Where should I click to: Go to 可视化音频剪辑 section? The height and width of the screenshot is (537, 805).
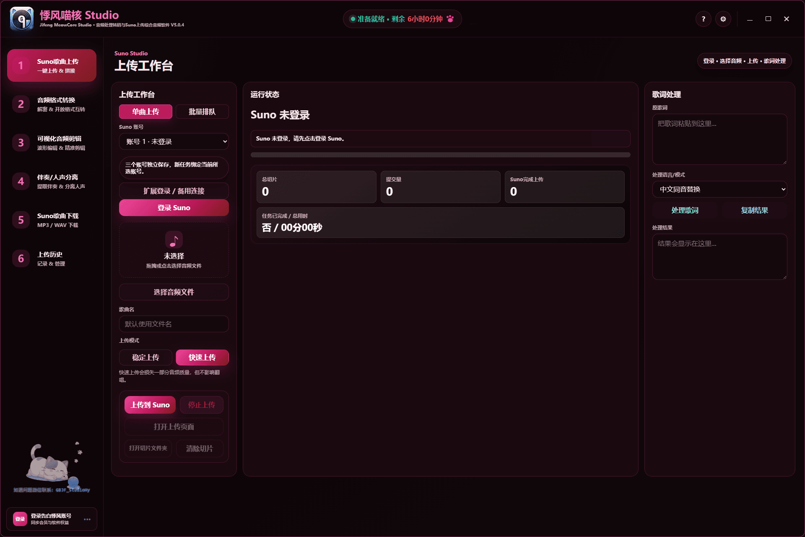point(52,143)
